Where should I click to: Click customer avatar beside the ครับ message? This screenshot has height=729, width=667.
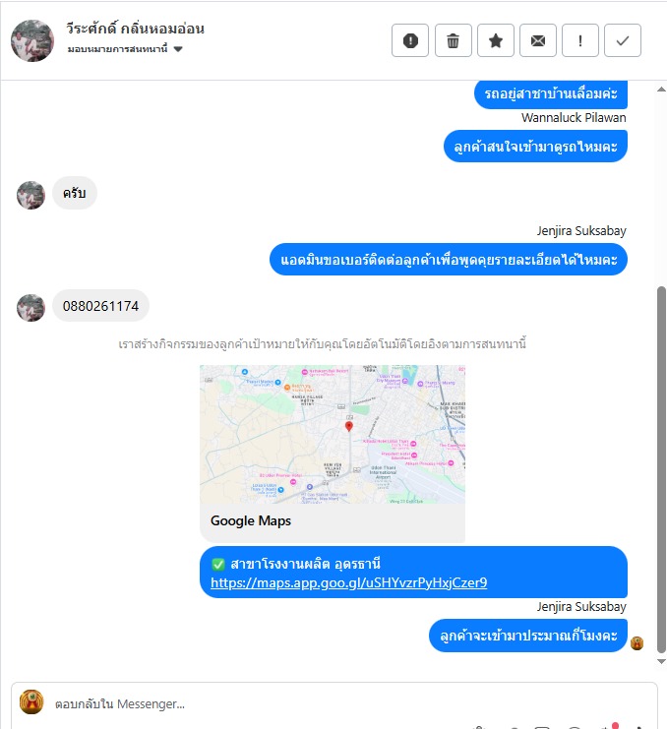(30, 195)
